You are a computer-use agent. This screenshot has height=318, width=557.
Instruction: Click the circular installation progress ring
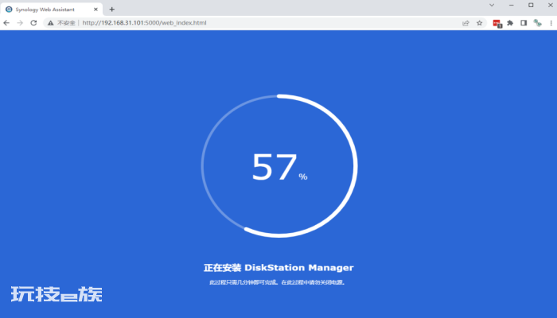click(x=279, y=165)
